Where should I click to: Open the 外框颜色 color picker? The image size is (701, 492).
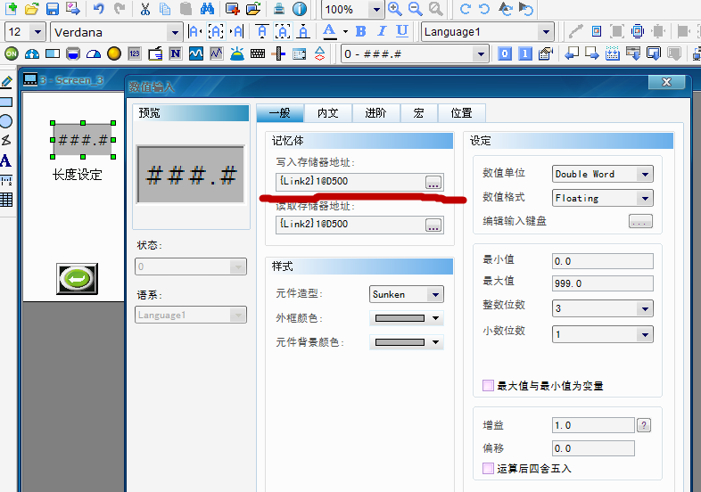click(408, 318)
